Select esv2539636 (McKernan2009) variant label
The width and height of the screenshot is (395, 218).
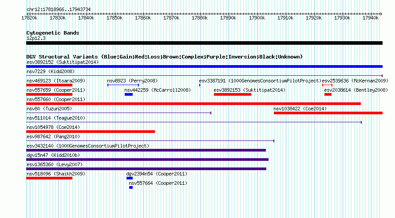pos(355,81)
